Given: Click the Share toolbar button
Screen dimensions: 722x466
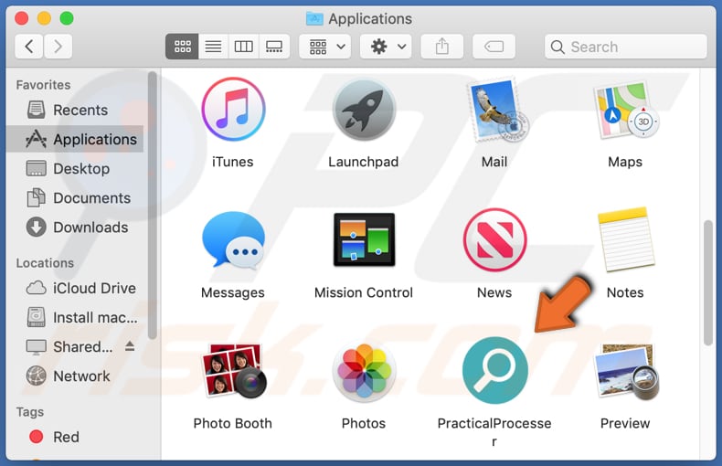Looking at the screenshot, I should coord(442,47).
